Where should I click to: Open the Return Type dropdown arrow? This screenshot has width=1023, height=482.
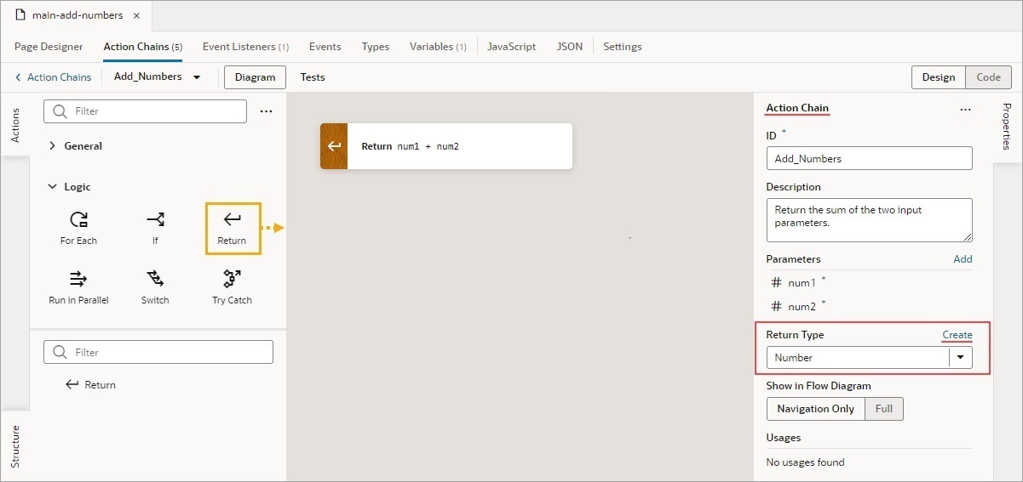[961, 358]
